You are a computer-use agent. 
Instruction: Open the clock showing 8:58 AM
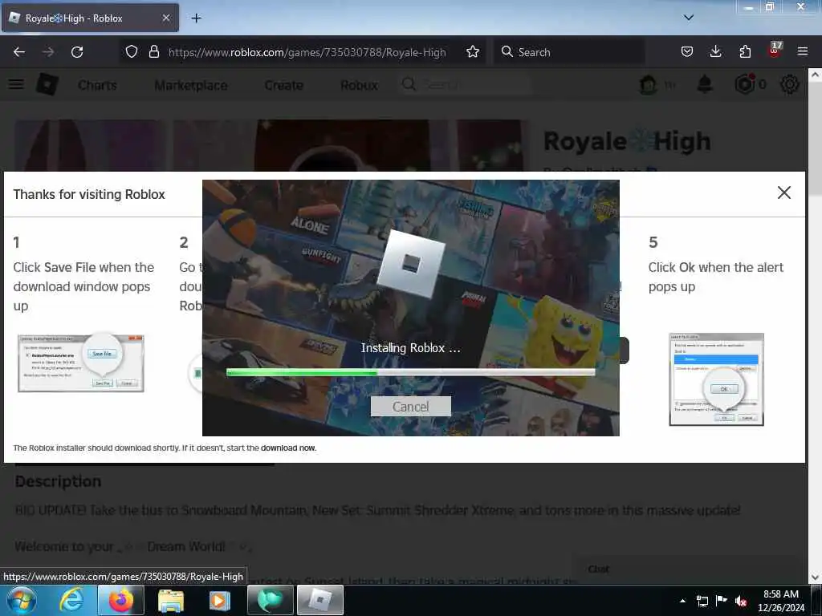point(780,600)
